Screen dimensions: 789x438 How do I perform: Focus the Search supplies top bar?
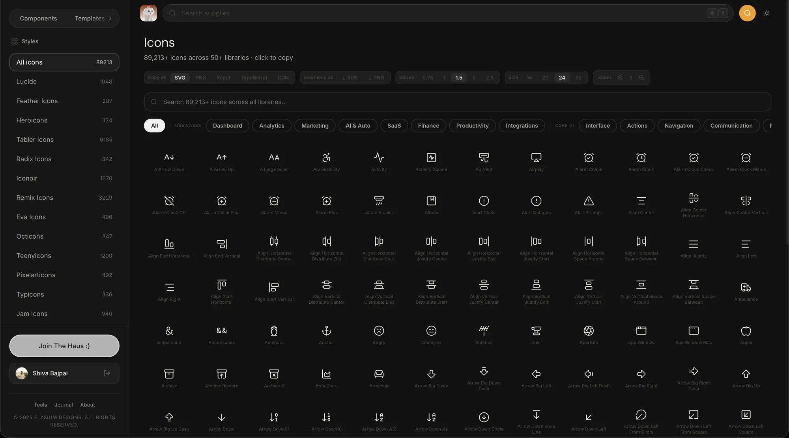pyautogui.click(x=448, y=13)
